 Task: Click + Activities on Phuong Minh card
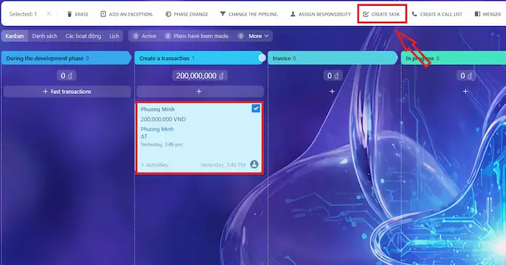tap(155, 165)
